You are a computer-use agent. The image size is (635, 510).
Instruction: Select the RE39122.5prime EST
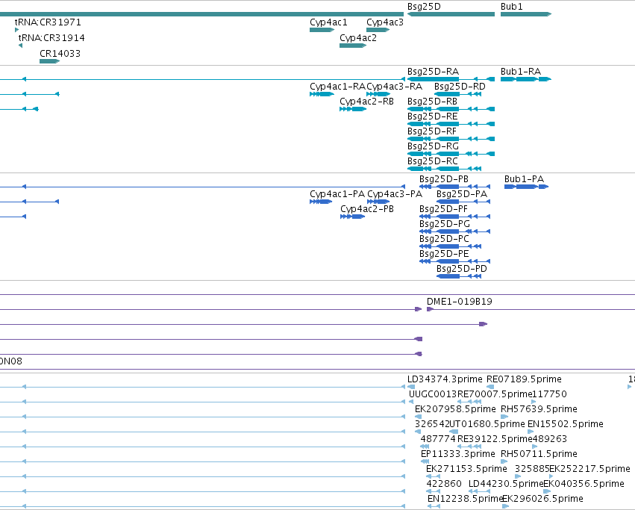click(469, 447)
